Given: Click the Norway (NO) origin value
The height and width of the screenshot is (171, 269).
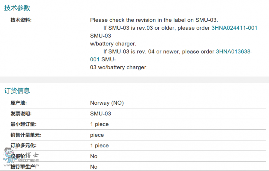Looking at the screenshot, I should tap(107, 103).
